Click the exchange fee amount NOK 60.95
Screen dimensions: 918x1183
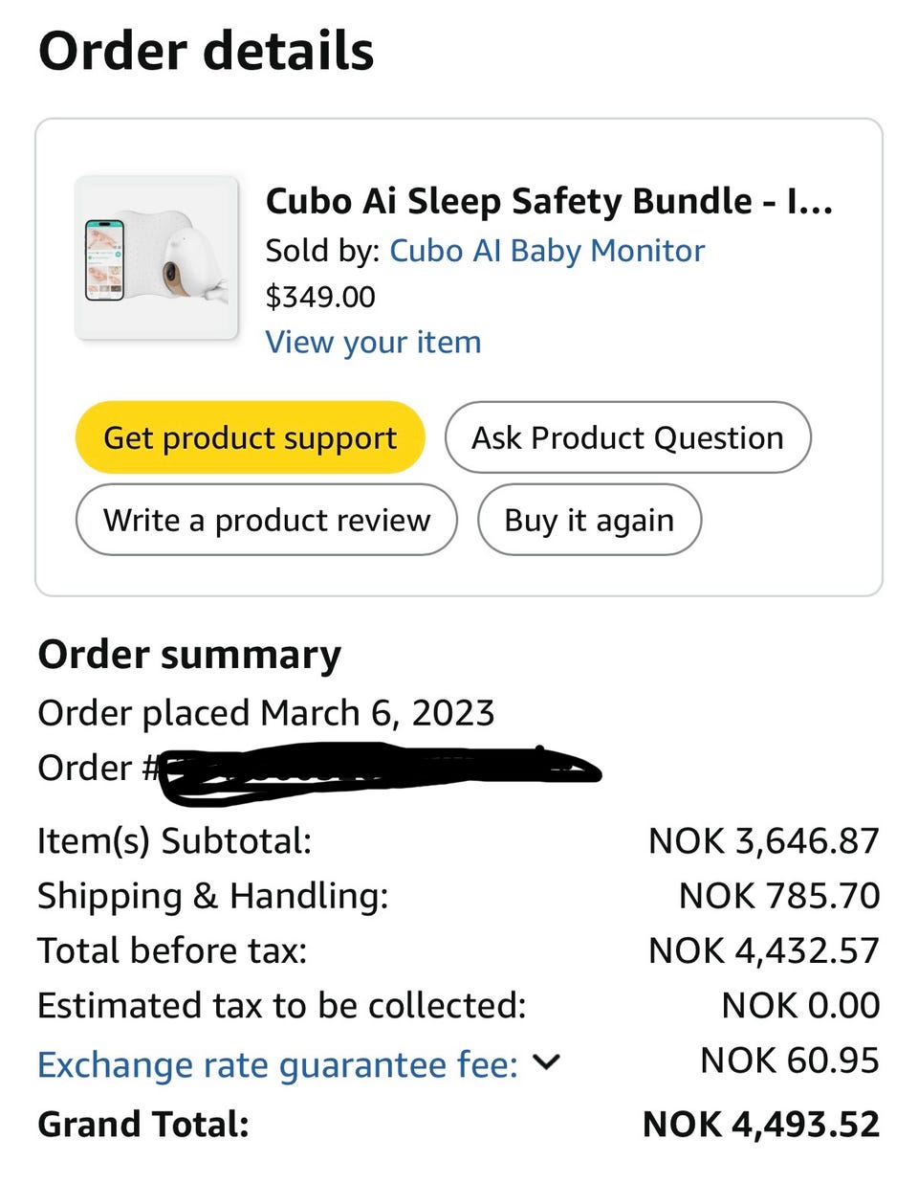pos(789,1060)
